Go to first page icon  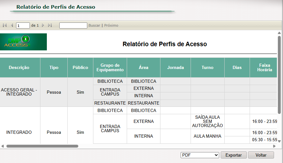(5, 25)
